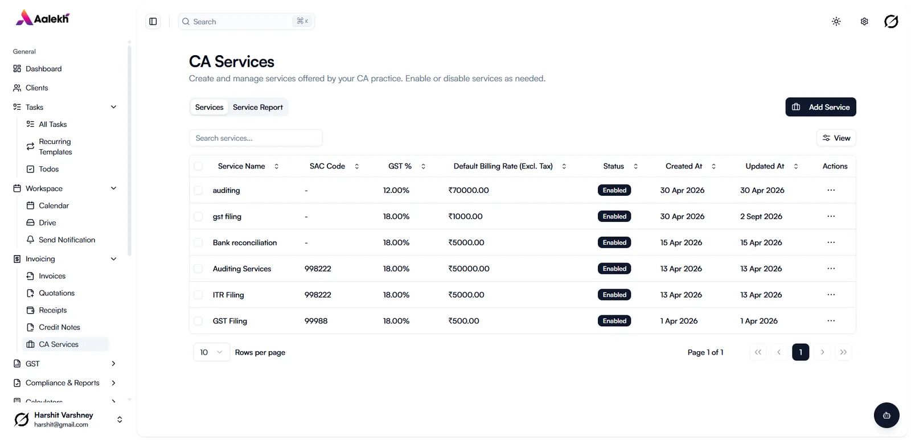Check the GST Filing 99988 row checkbox
911x440 pixels.
tap(198, 321)
